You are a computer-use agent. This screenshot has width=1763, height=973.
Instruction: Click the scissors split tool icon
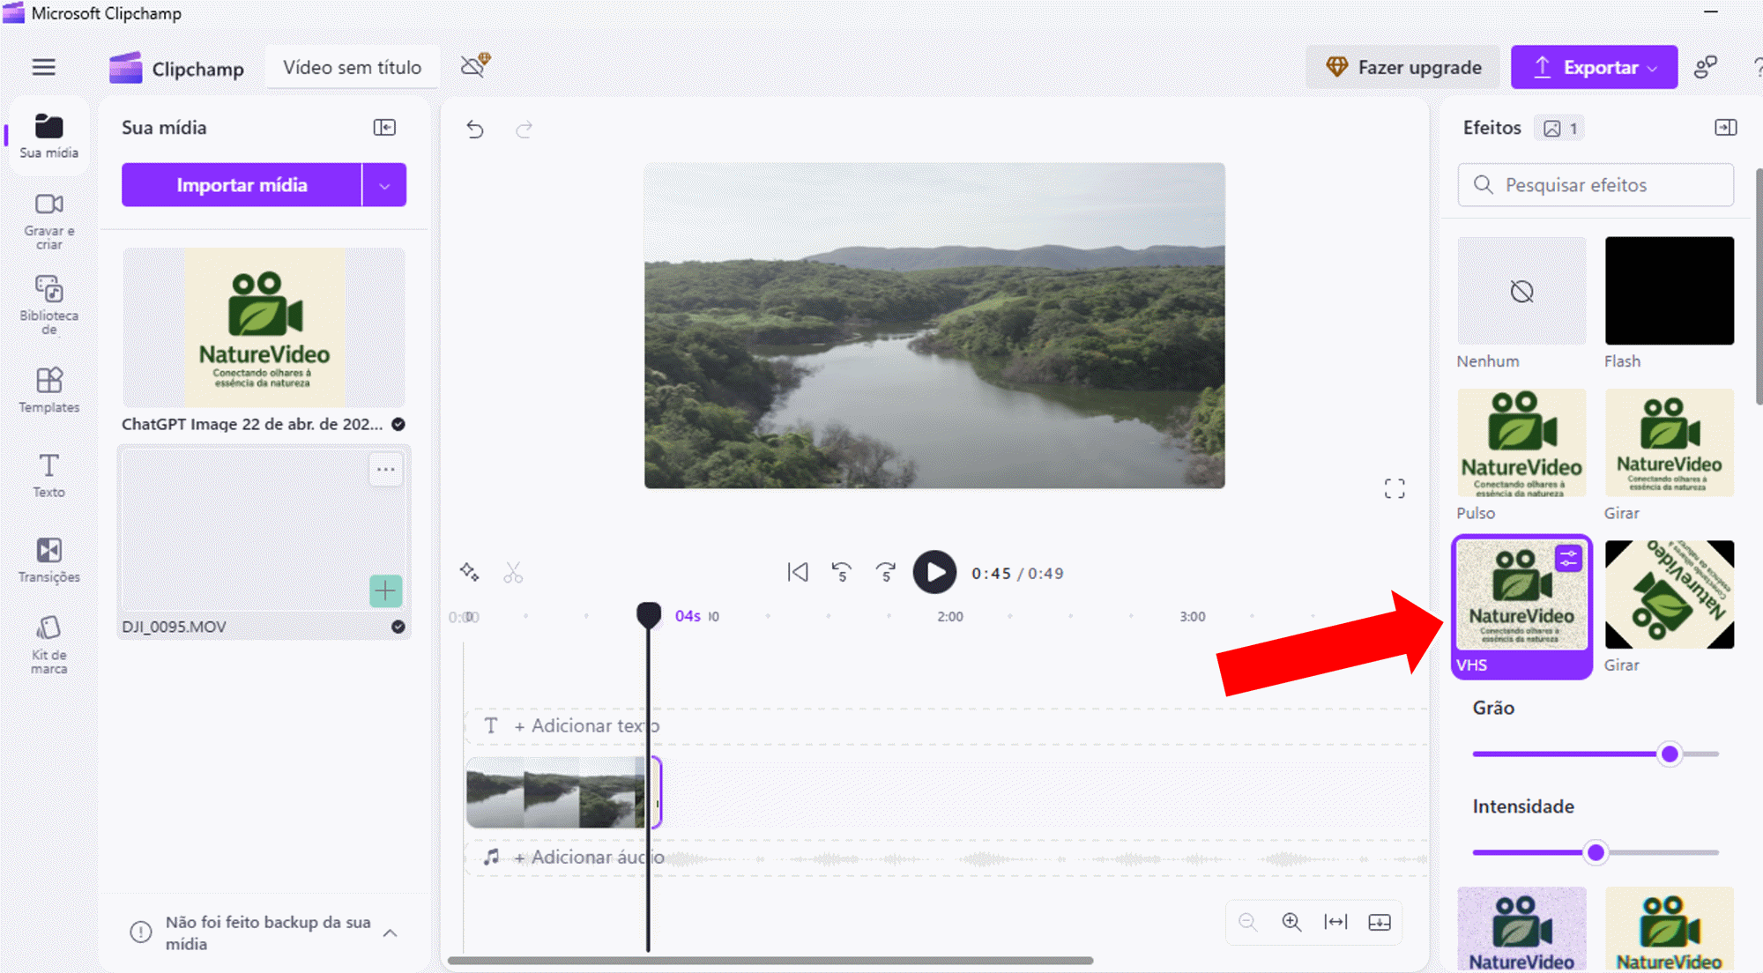(513, 573)
